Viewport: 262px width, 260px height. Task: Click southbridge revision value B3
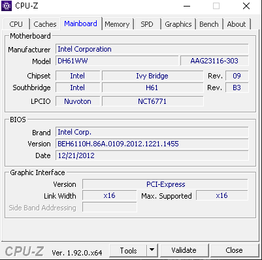tap(237, 88)
